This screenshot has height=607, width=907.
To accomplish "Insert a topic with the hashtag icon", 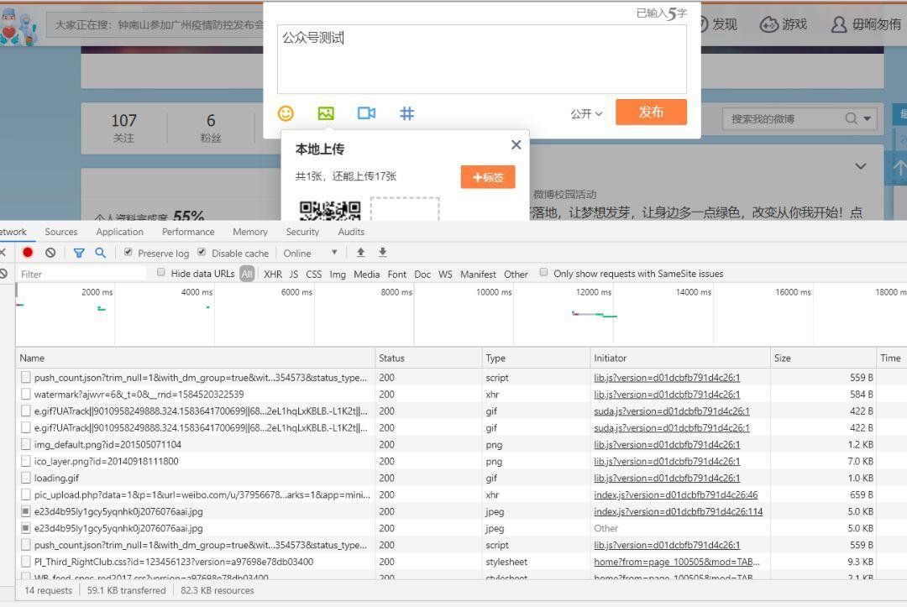I will 406,113.
